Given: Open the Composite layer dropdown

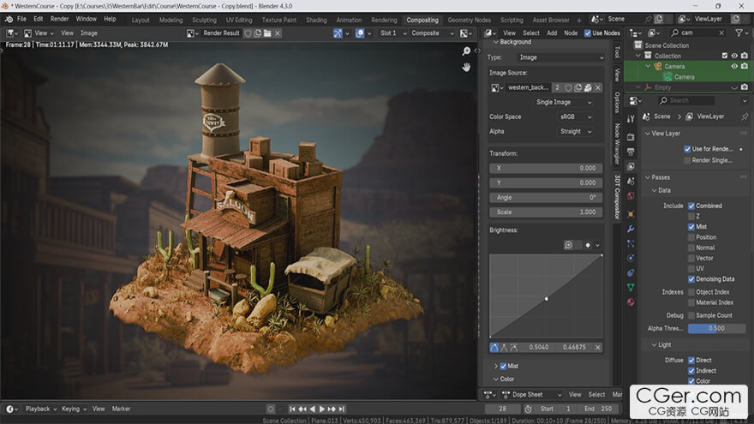Looking at the screenshot, I should click(431, 33).
